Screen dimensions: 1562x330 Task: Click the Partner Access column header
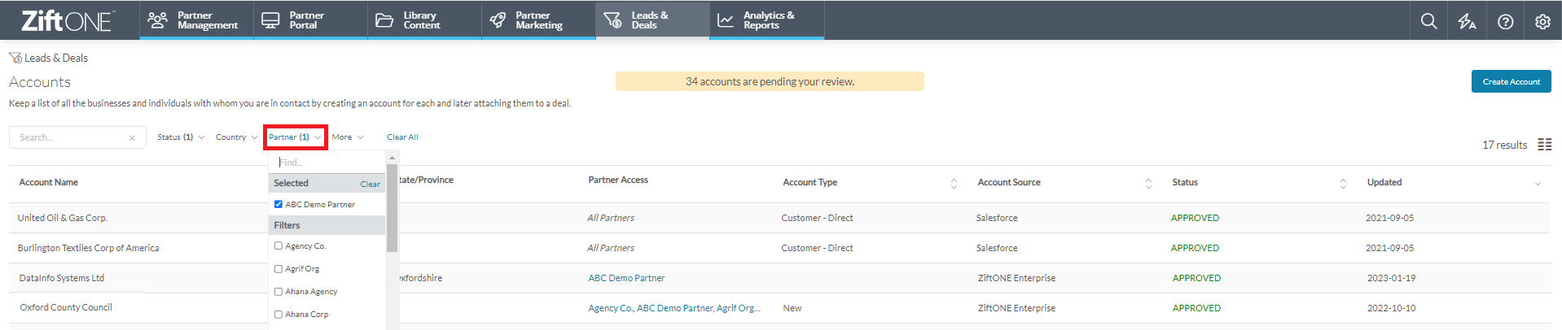[x=618, y=180]
